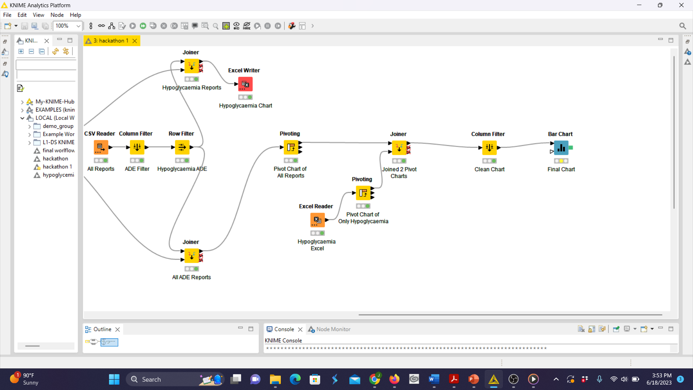The height and width of the screenshot is (390, 693).
Task: Click Execute selected nodes toolbar icon
Action: 132,26
